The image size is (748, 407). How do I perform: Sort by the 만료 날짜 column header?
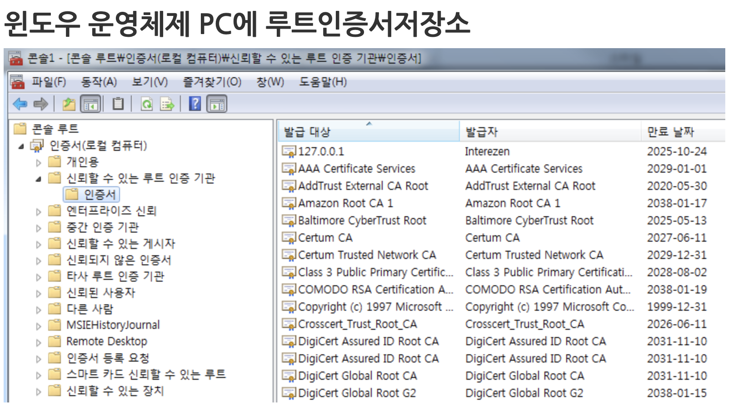[683, 132]
